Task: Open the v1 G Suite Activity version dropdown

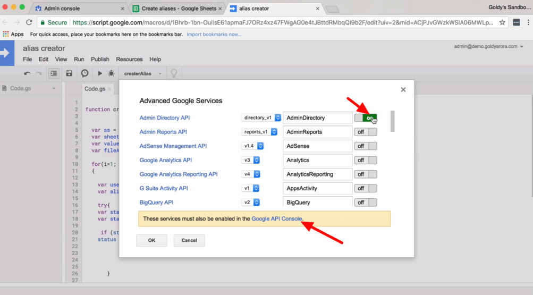Action: tap(250, 188)
